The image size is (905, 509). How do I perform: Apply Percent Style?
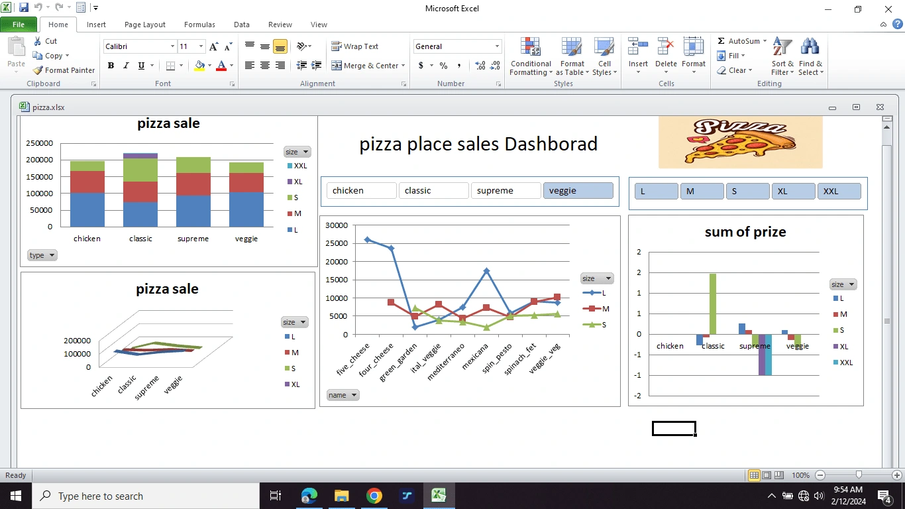(443, 66)
